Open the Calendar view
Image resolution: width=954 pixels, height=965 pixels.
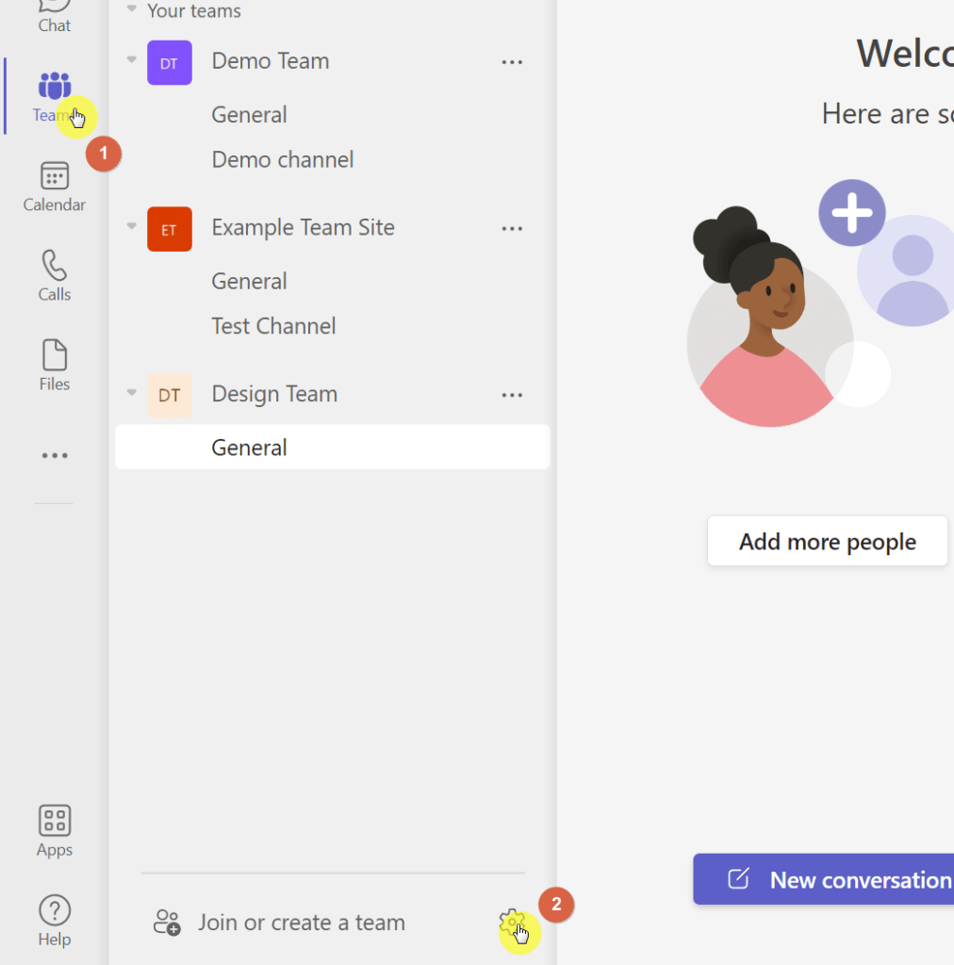[54, 188]
